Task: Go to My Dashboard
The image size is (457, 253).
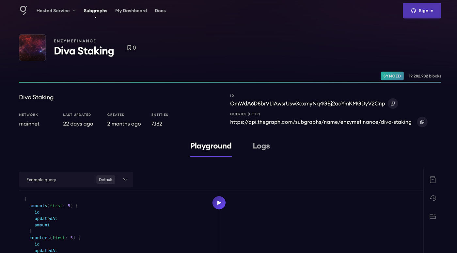Action: point(131,10)
